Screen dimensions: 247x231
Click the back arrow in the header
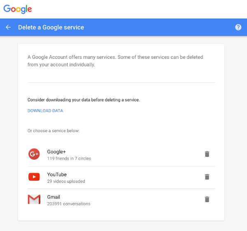point(8,27)
